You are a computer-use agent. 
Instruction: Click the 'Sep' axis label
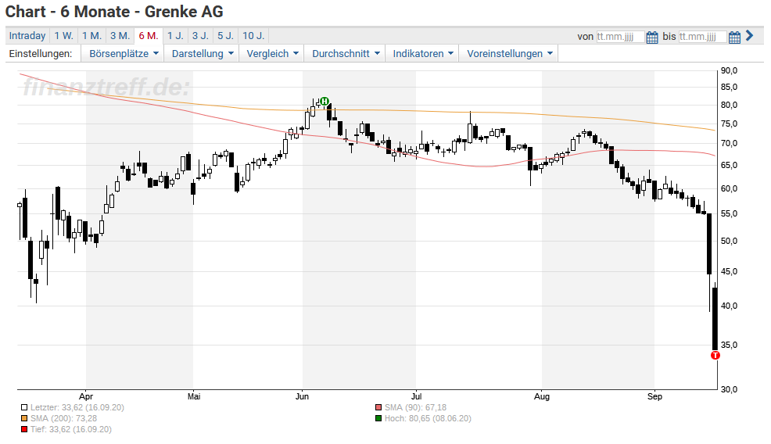(x=654, y=396)
